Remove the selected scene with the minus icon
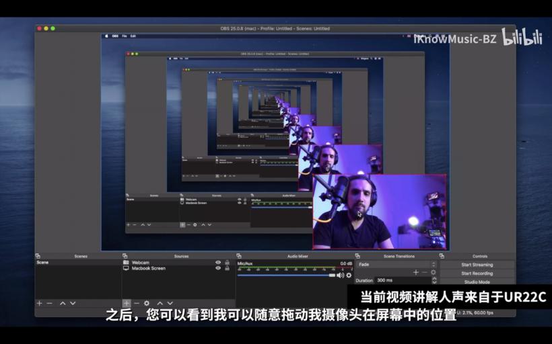This screenshot has width=552, height=344. pyautogui.click(x=50, y=303)
